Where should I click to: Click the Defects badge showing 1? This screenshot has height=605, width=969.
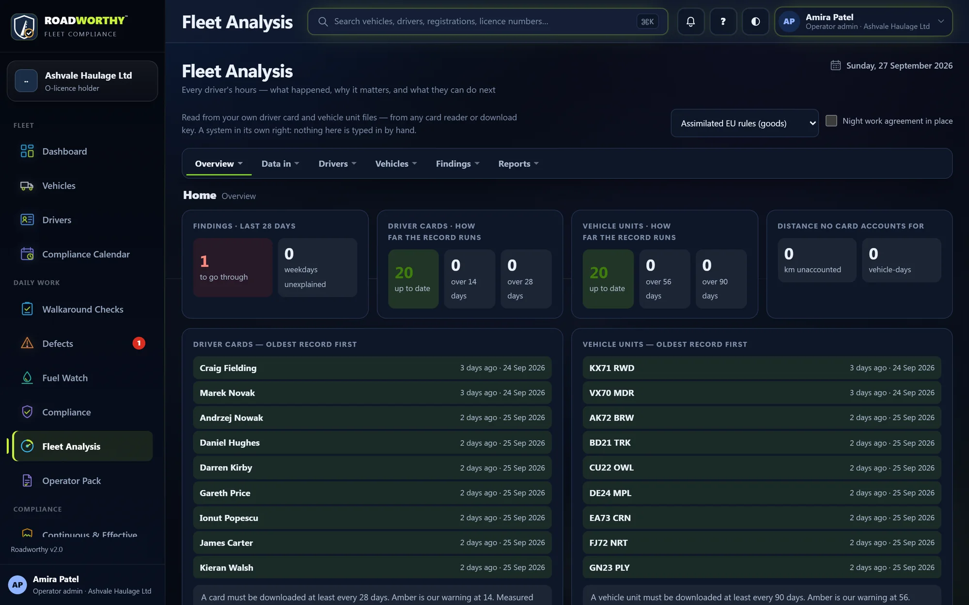click(x=139, y=343)
